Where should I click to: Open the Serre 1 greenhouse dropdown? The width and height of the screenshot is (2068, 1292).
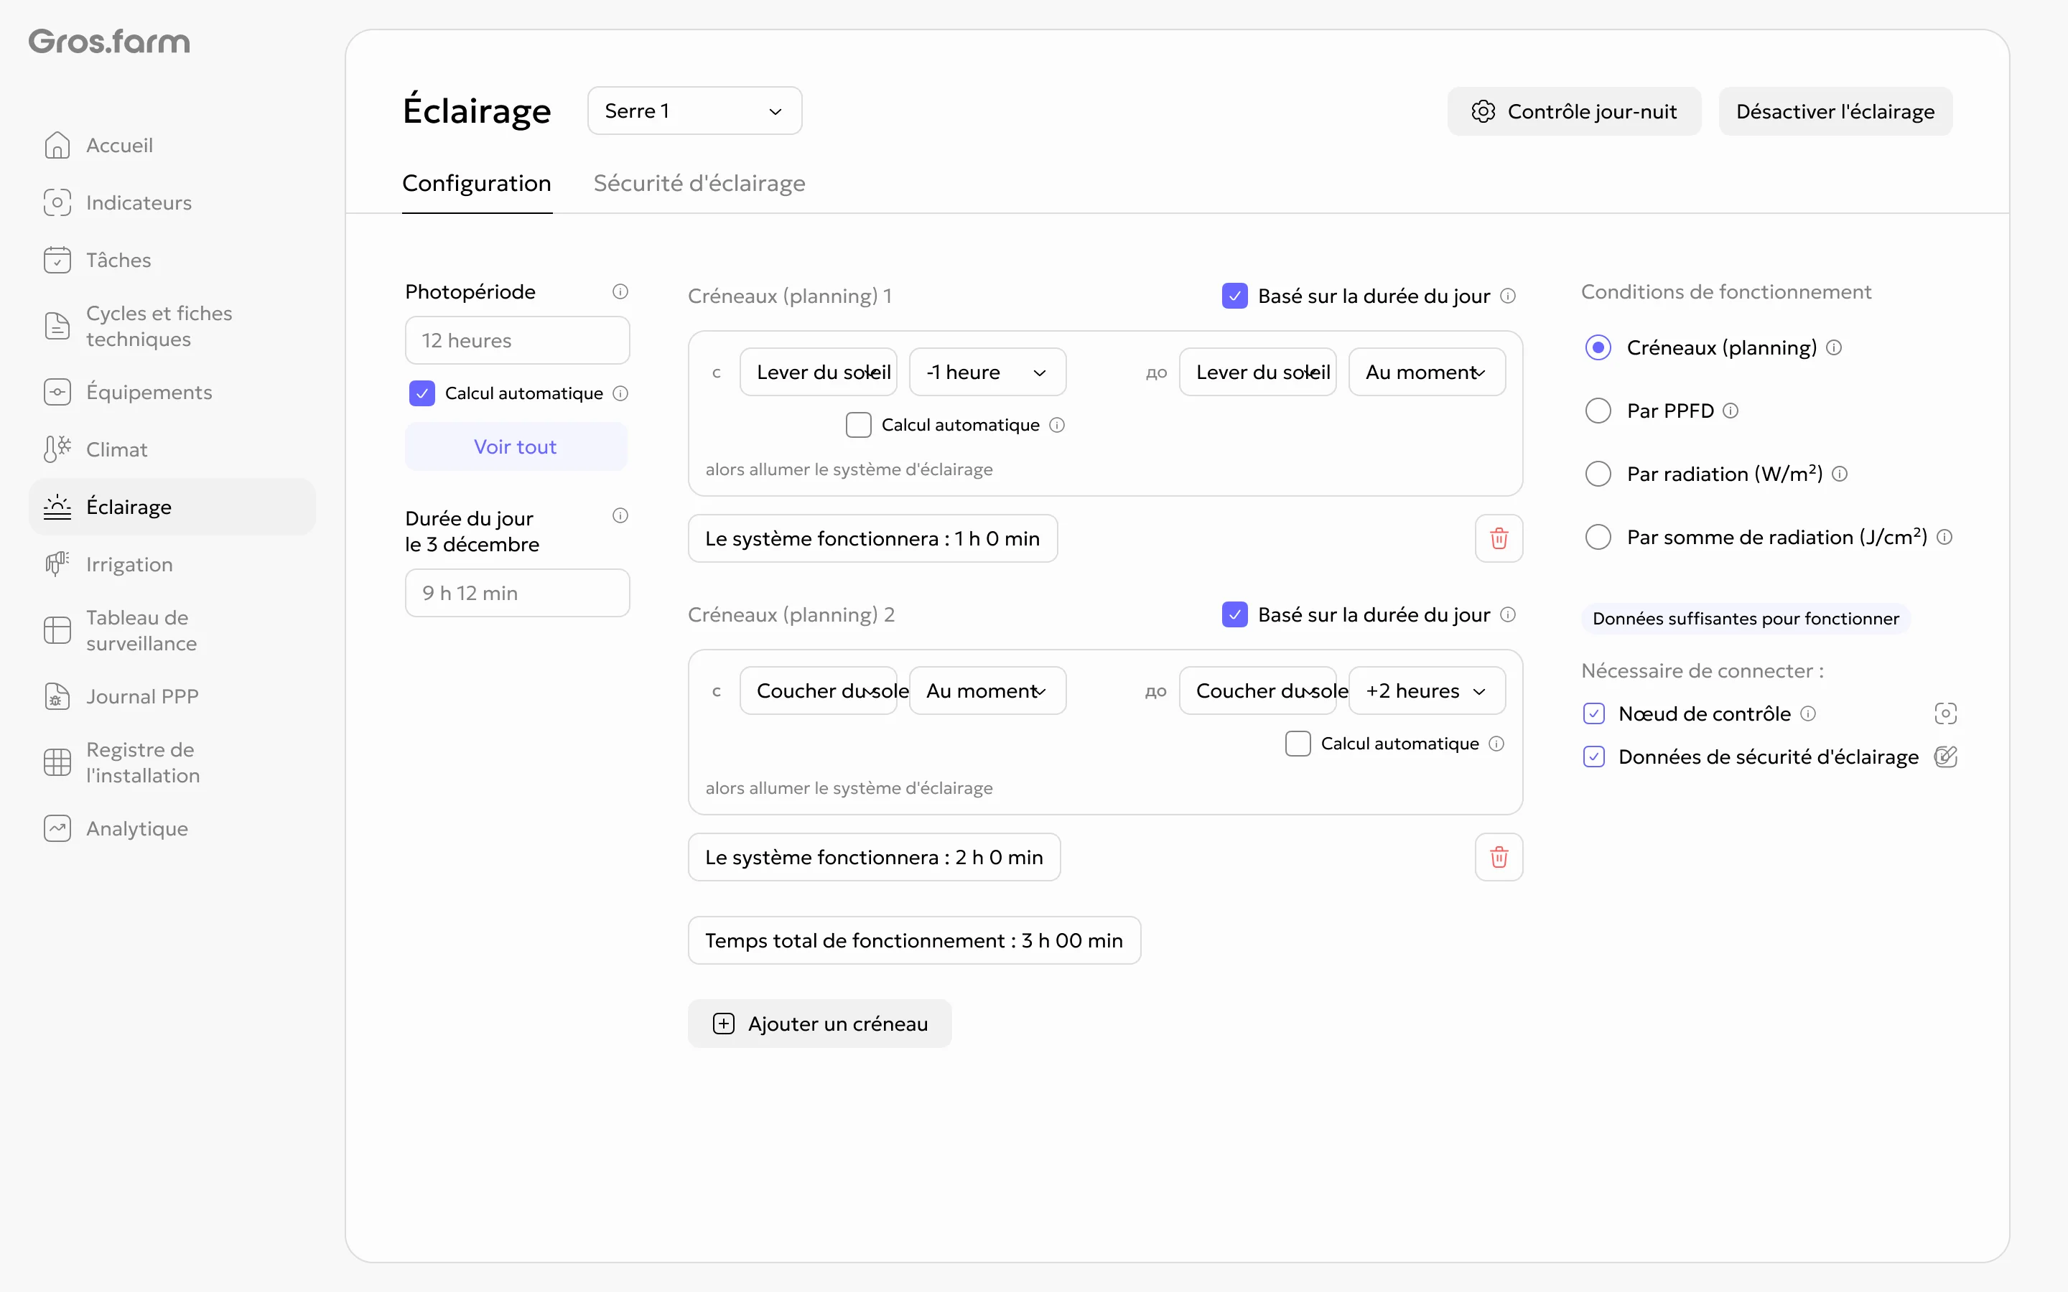click(695, 111)
